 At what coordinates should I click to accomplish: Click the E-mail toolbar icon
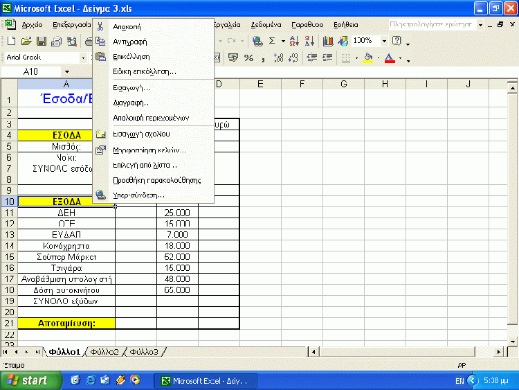[x=57, y=41]
